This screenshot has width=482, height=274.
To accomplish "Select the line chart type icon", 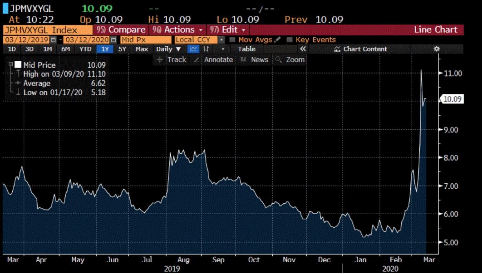I will point(193,49).
